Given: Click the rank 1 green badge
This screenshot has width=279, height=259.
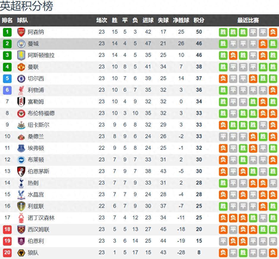Looking at the screenshot, I should tap(7, 32).
